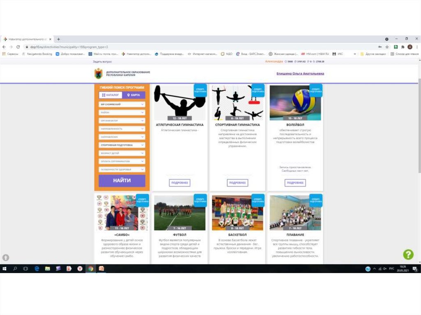The image size is (421, 315).
Task: Click Подробнее under Атлетическая гимнастика
Action: coord(180,183)
